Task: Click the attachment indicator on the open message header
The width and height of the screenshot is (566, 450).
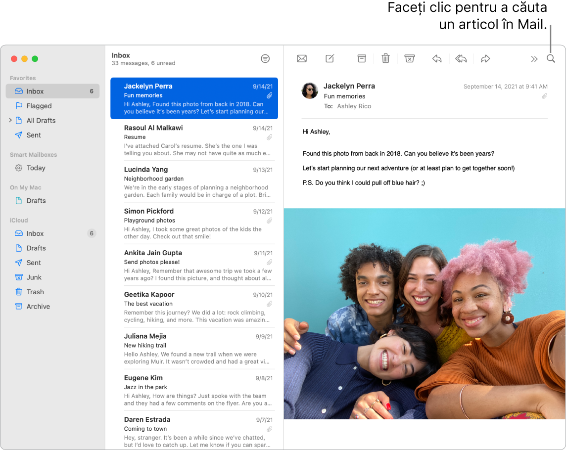Action: (544, 96)
